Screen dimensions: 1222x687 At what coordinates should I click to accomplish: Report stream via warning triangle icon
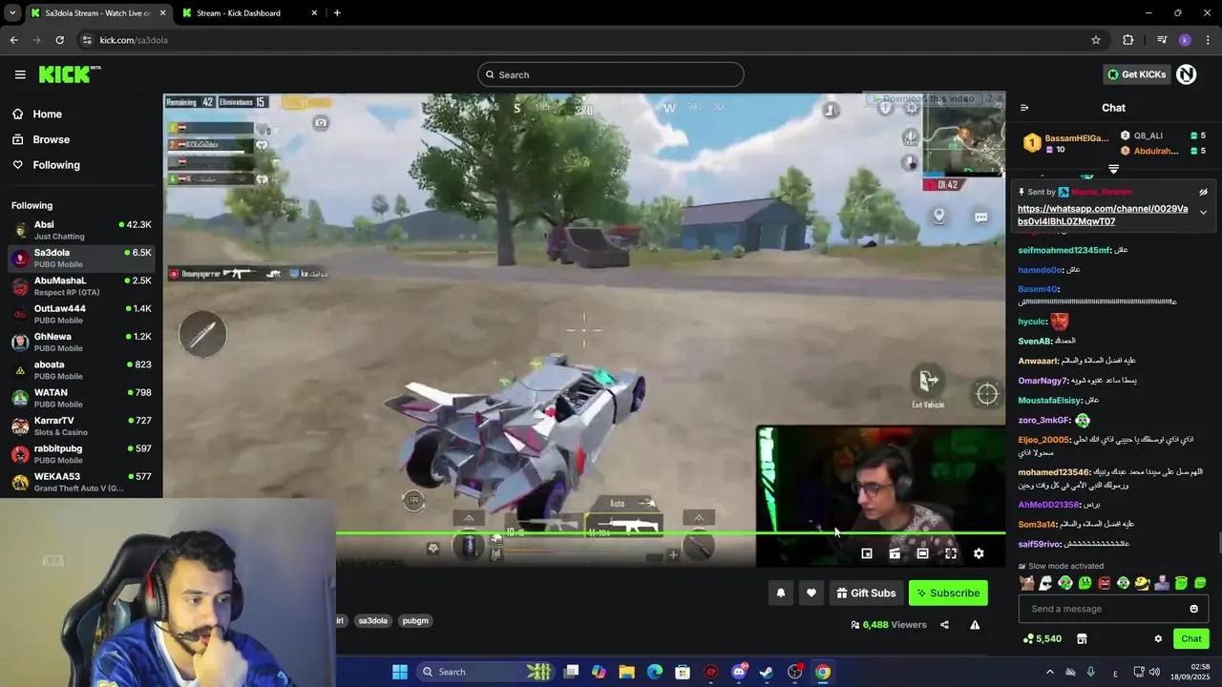click(975, 625)
